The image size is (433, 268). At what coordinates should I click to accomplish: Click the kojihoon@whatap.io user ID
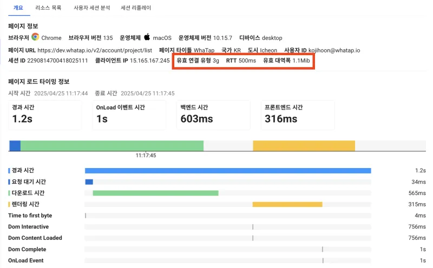click(334, 50)
